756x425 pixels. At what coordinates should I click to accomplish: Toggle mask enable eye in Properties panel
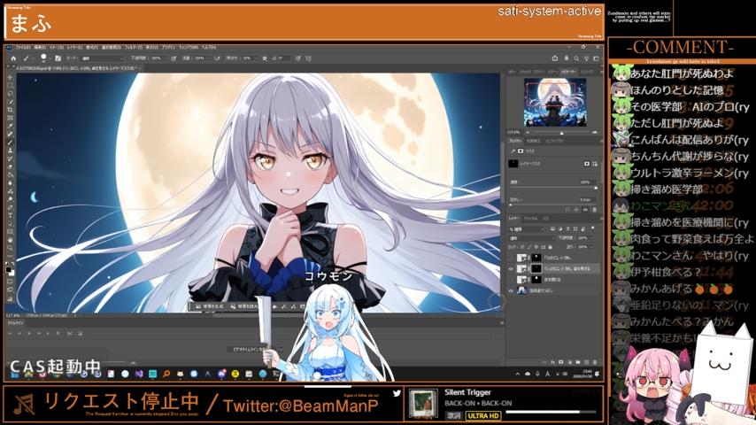(x=585, y=210)
